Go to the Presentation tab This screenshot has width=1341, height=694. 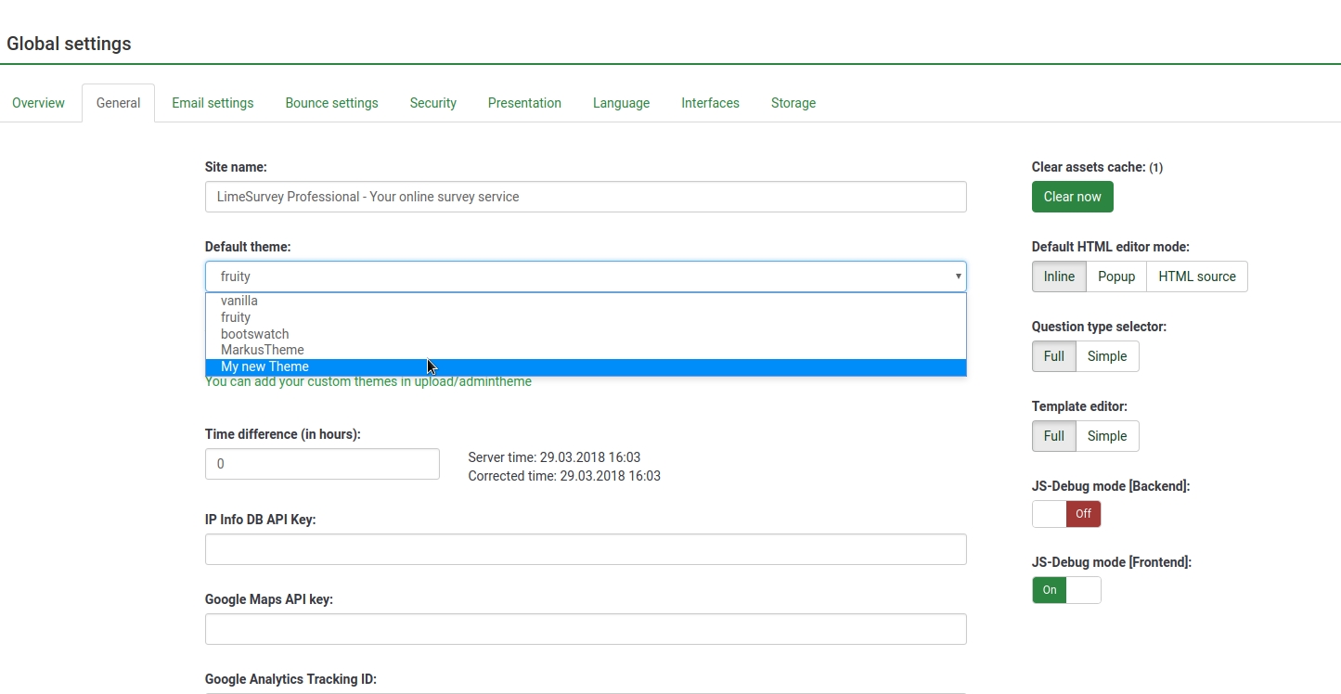click(x=524, y=103)
